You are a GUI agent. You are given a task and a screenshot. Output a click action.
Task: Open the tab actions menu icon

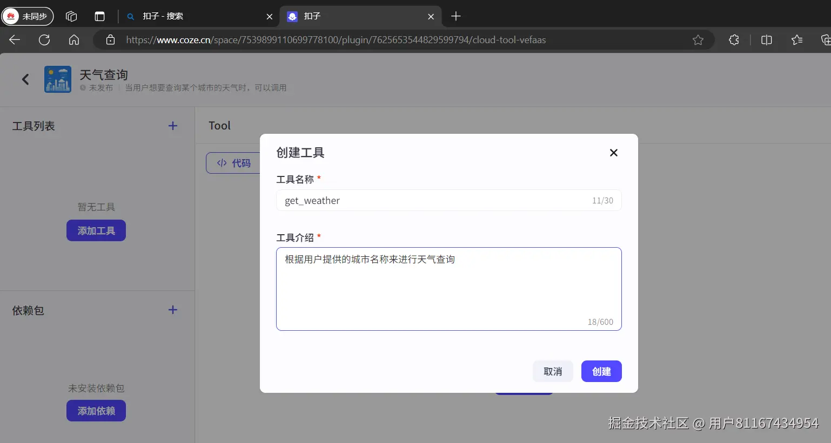point(99,16)
